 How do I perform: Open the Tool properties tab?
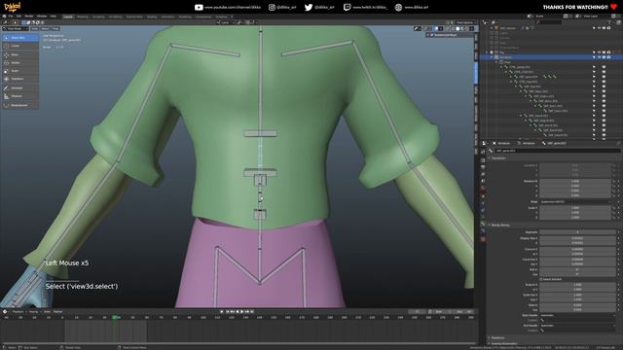[483, 153]
